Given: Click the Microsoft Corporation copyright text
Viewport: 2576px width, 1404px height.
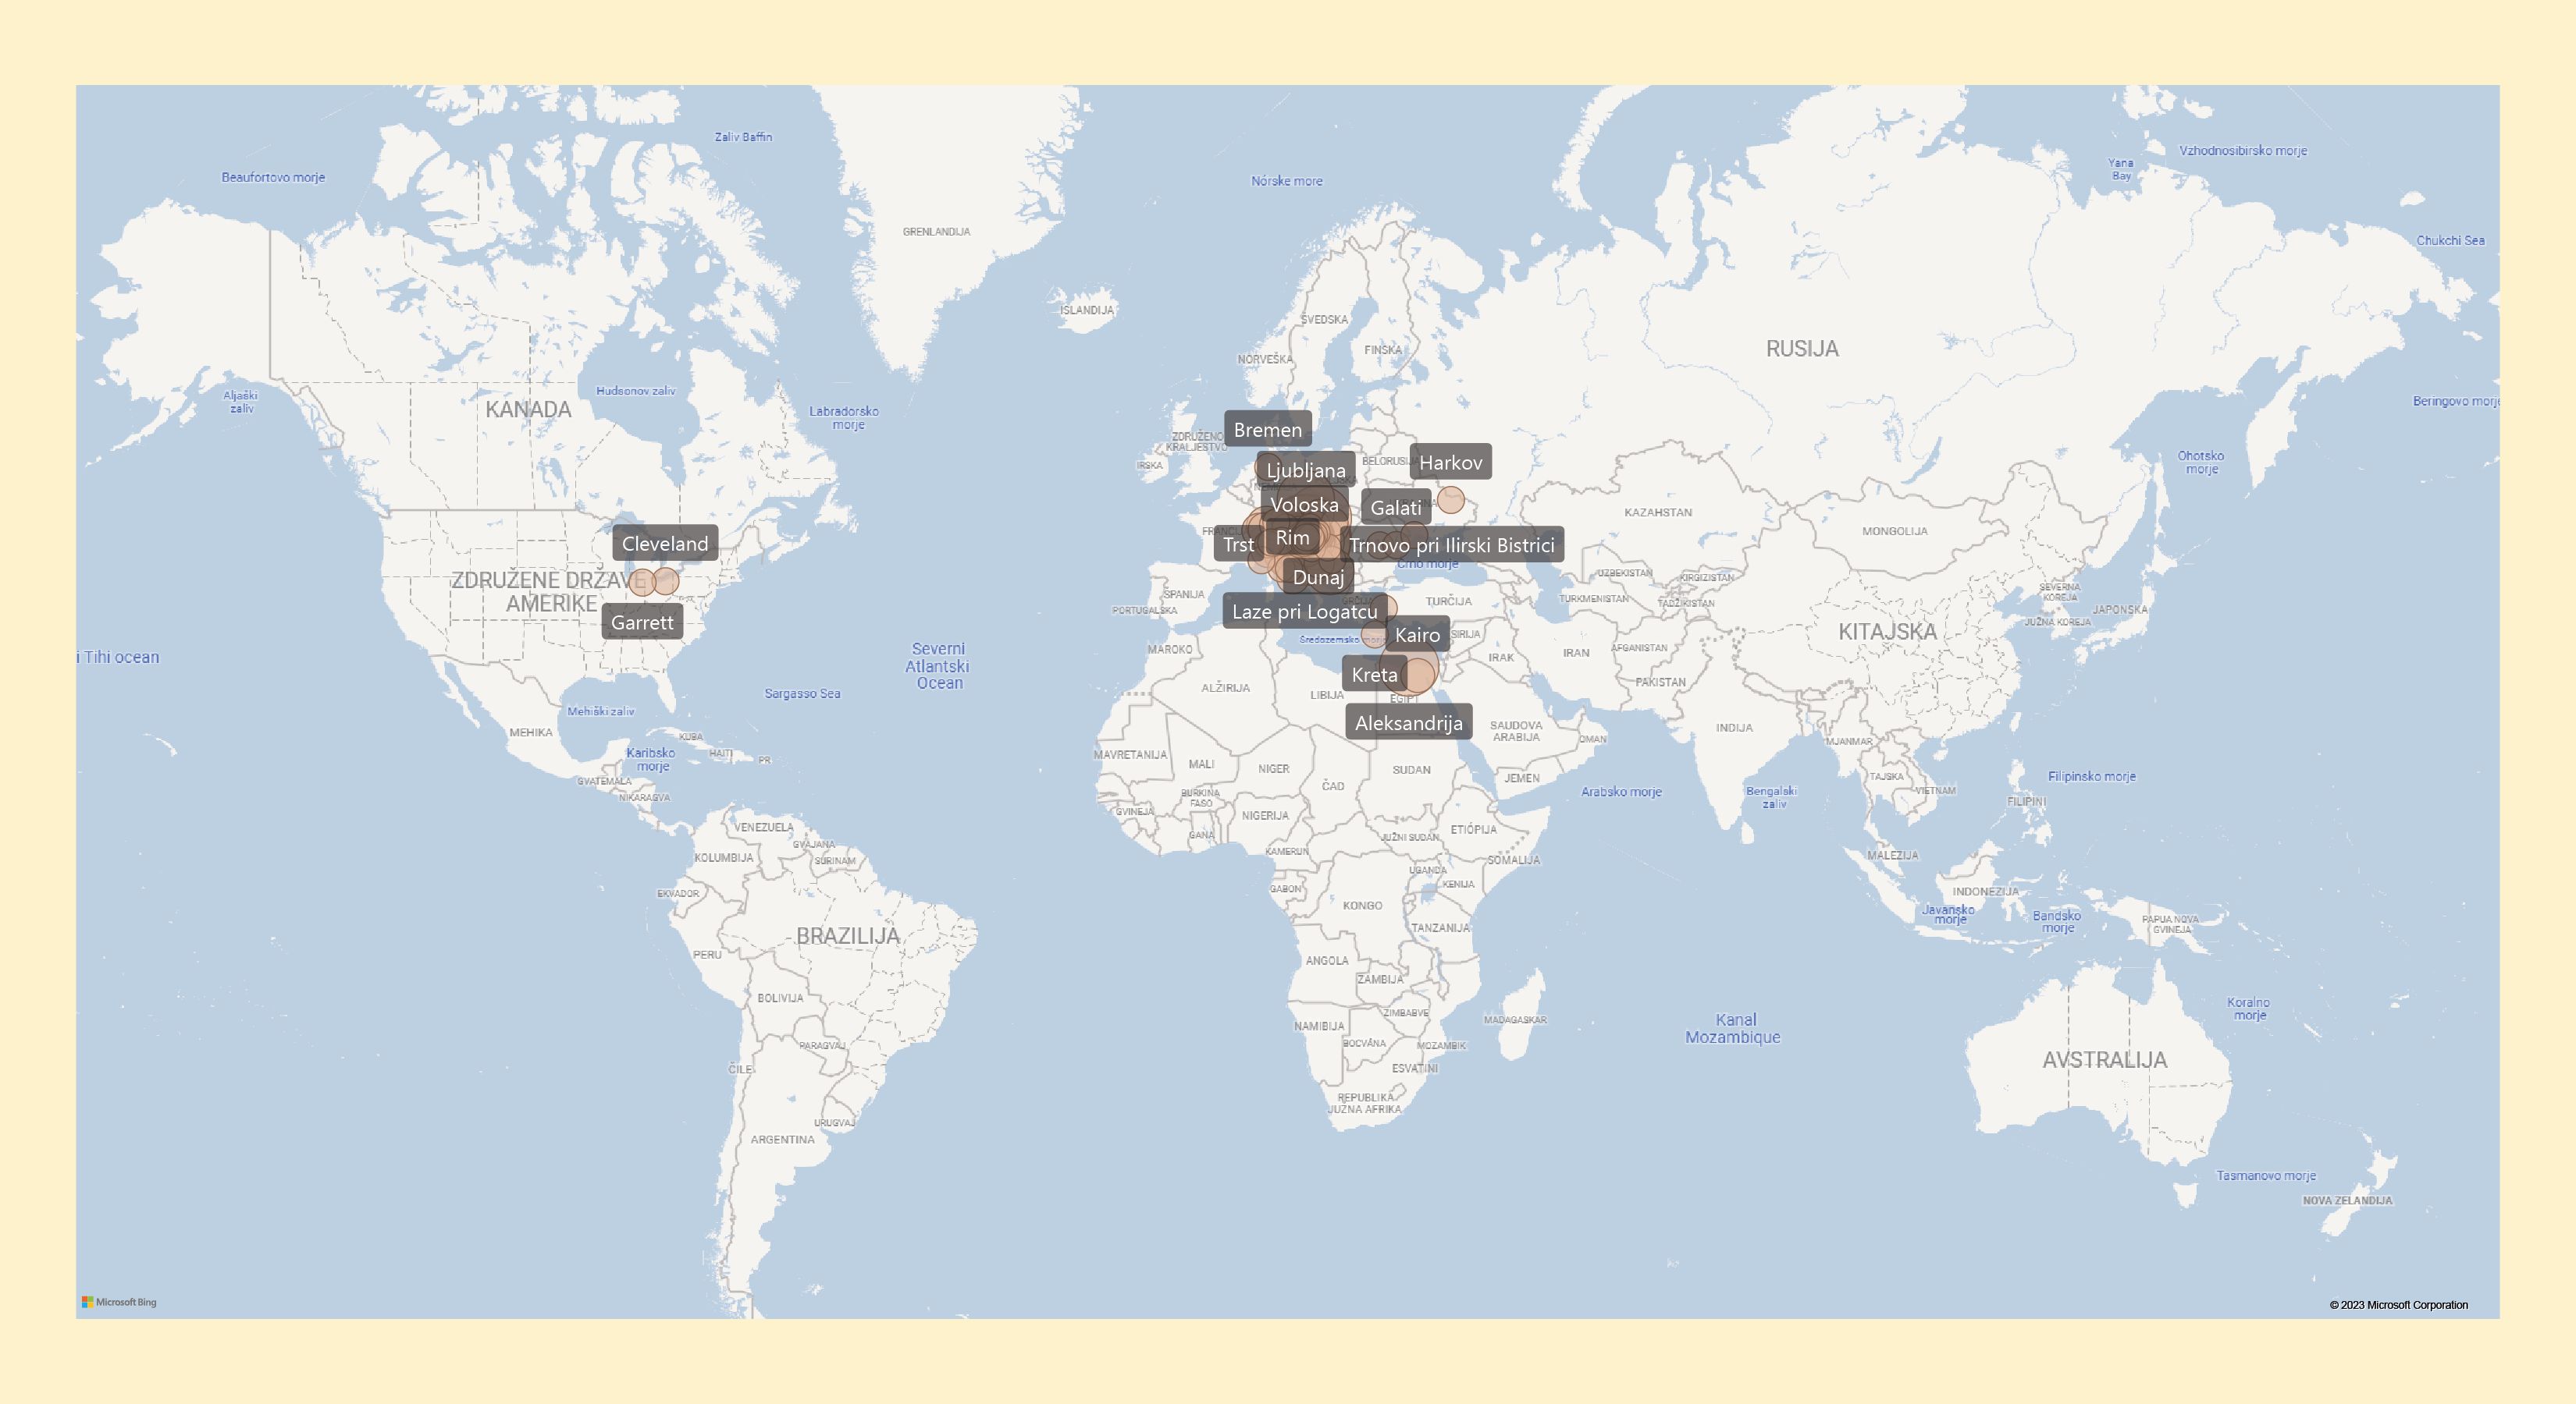Looking at the screenshot, I should coord(2398,1305).
